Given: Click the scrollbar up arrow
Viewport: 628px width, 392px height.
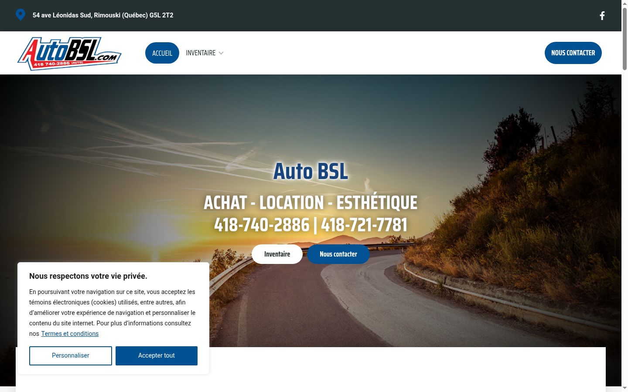Looking at the screenshot, I should [625, 3].
